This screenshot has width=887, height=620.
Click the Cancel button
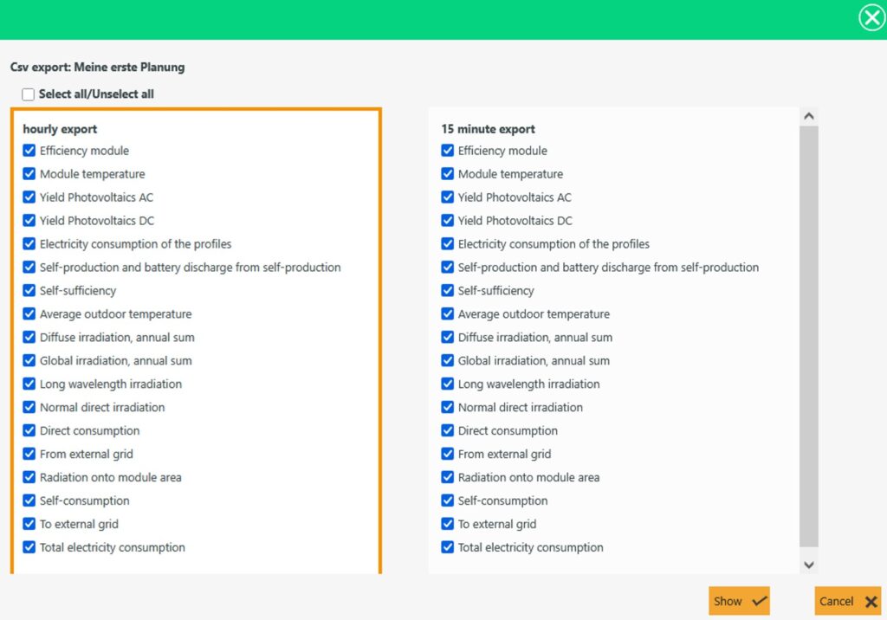click(847, 601)
